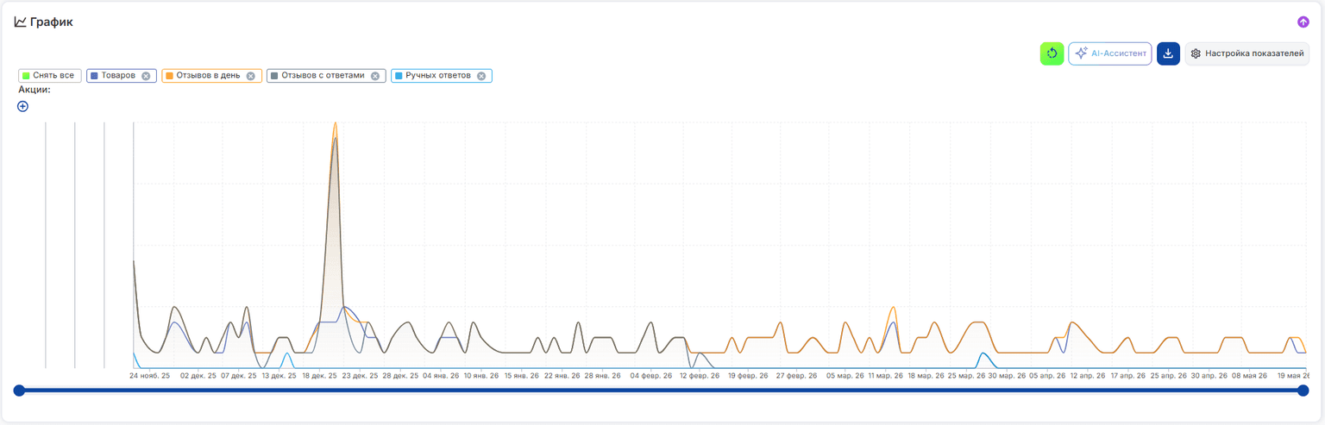Click the Снять все deselect chip
1325x425 pixels.
coord(50,76)
